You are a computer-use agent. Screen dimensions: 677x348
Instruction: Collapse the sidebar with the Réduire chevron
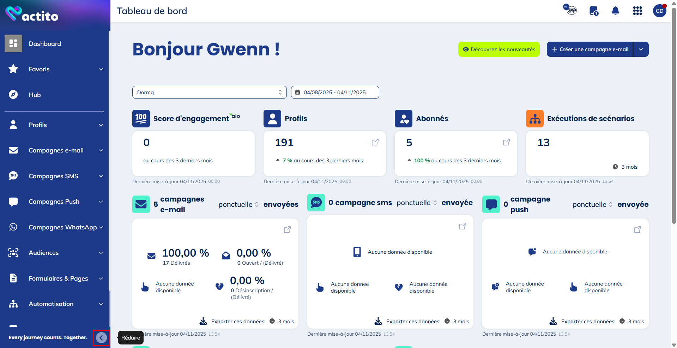click(101, 338)
